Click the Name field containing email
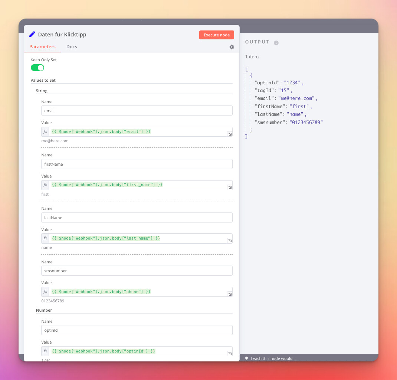The image size is (397, 380). [137, 111]
